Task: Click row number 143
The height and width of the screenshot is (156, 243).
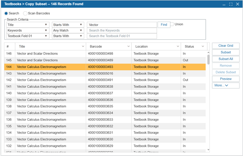Action: click(9, 74)
